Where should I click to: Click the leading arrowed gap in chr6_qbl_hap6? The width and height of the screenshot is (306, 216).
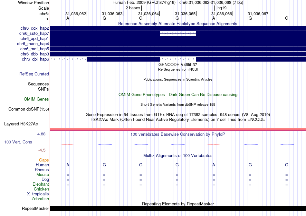click(x=69, y=59)
